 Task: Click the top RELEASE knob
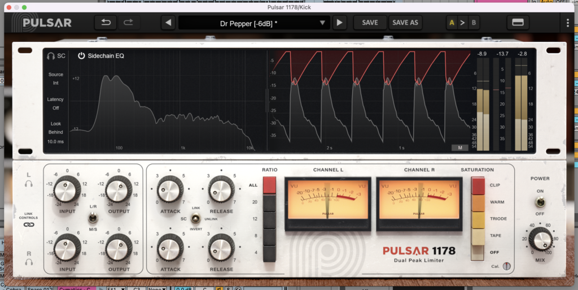coord(221,189)
